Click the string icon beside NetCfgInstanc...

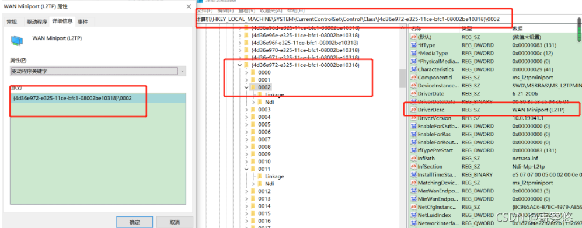coord(413,207)
